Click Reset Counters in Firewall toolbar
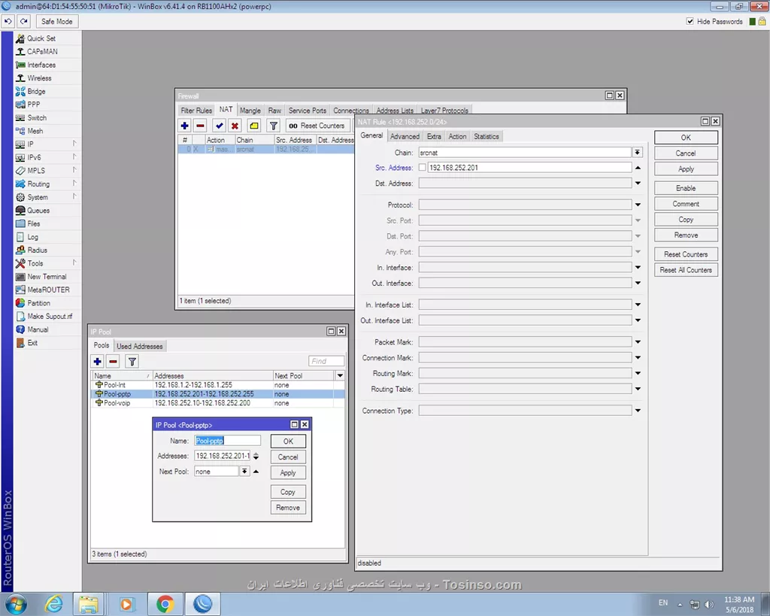 [317, 126]
